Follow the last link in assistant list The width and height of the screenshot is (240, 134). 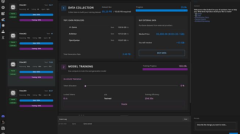coord(202,21)
